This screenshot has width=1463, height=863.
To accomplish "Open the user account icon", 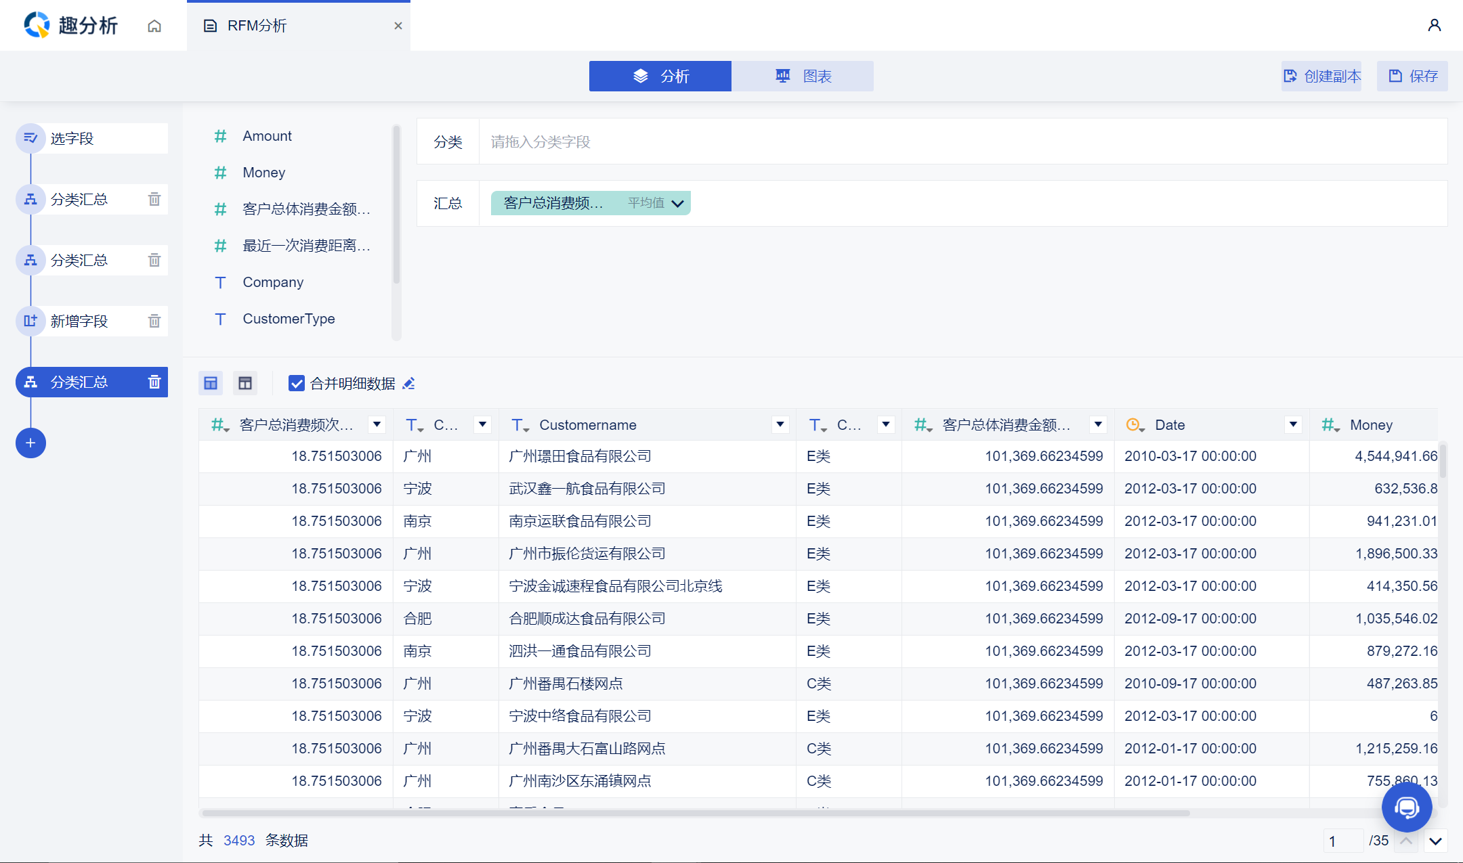I will 1434,25.
